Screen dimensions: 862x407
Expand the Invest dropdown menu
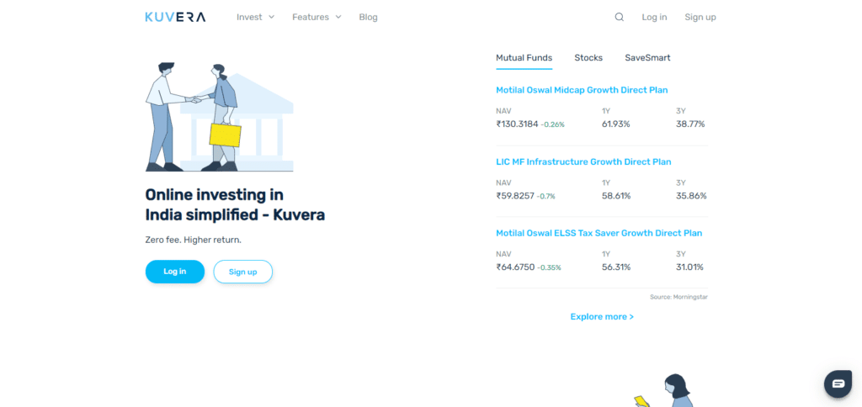[255, 17]
